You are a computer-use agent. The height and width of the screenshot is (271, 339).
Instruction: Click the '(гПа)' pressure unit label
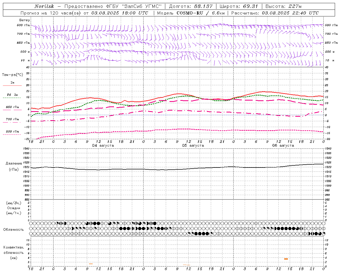pyautogui.click(x=14, y=170)
